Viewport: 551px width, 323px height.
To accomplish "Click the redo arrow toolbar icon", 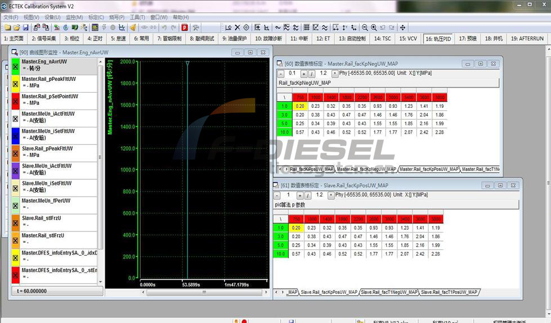I will [x=173, y=28].
